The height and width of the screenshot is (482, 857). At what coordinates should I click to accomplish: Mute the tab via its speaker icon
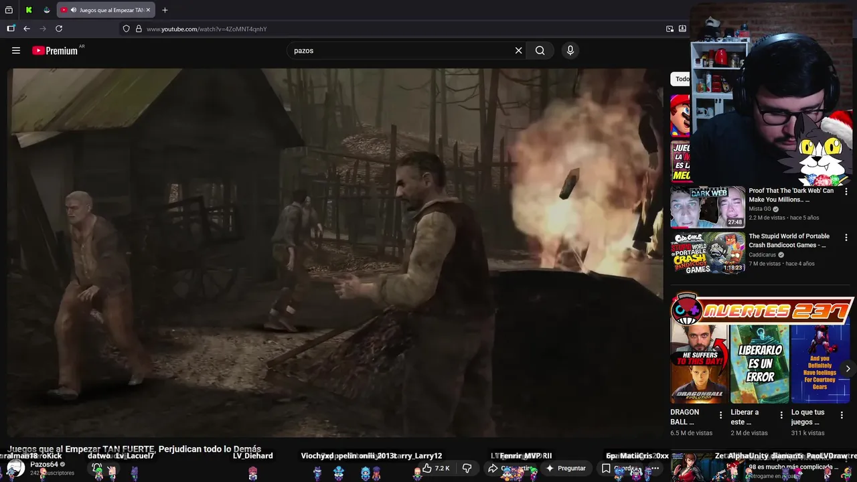click(73, 10)
